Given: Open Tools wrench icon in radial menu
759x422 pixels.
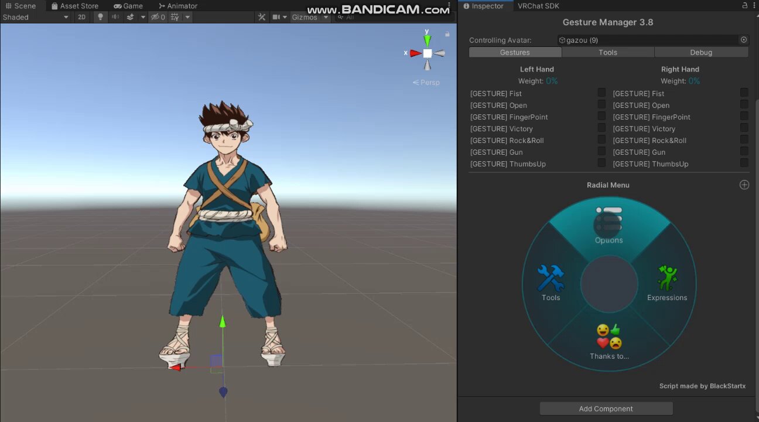Looking at the screenshot, I should 551,278.
